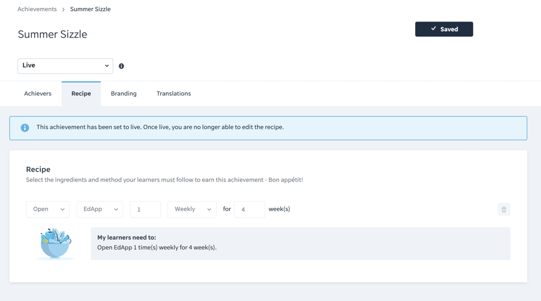Click the 'My learners need to' summary box

point(300,243)
